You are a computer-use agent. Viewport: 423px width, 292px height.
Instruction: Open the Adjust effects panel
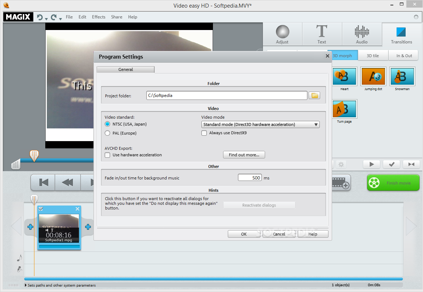(x=282, y=34)
